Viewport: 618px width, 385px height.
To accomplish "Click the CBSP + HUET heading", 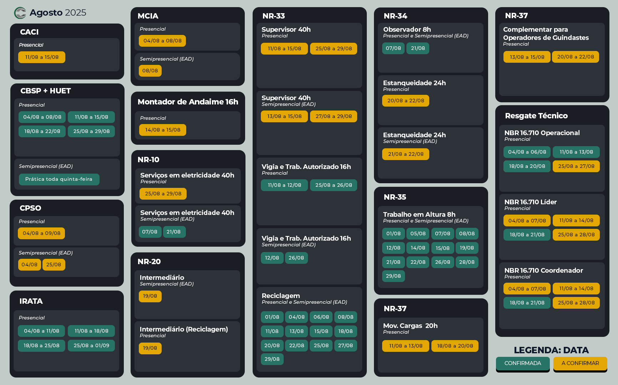I will [x=46, y=91].
